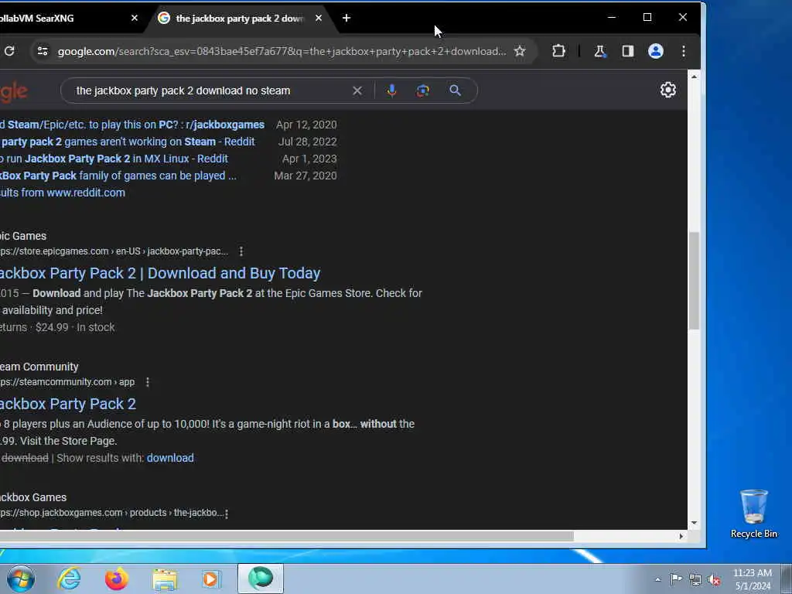Launch Firefox from taskbar
Image resolution: width=792 pixels, height=594 pixels.
click(116, 579)
